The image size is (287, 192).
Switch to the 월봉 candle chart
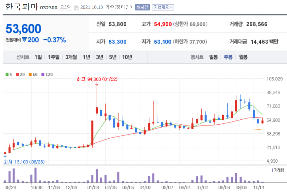(243, 57)
